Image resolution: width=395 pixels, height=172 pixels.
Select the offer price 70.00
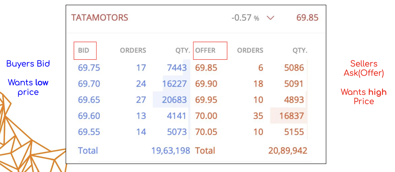click(x=206, y=116)
